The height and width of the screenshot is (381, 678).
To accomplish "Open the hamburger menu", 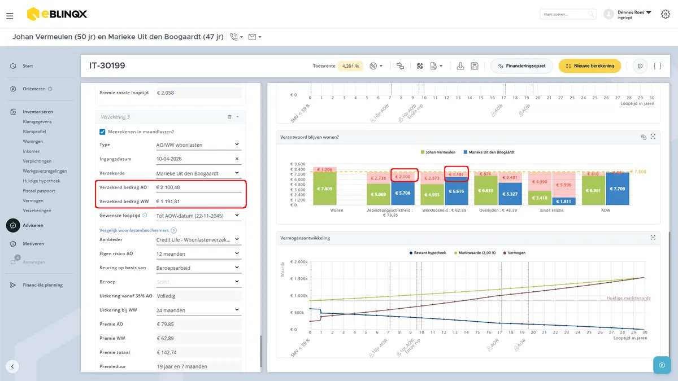I will click(x=10, y=16).
